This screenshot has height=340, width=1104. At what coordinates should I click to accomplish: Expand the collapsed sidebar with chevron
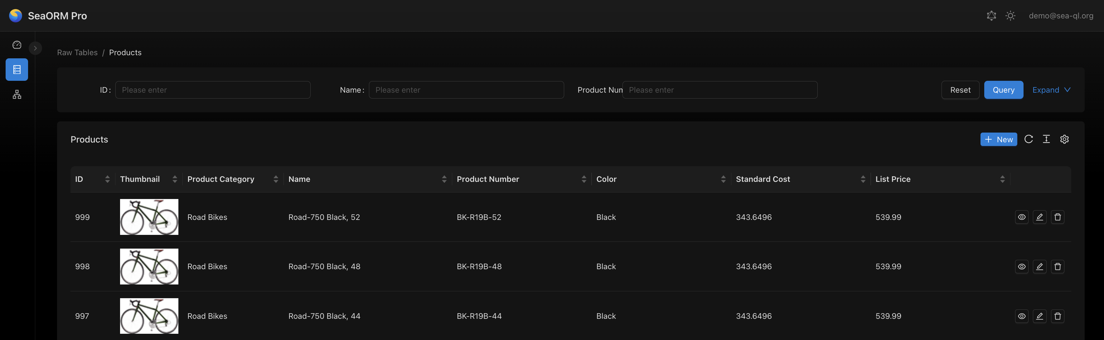35,48
